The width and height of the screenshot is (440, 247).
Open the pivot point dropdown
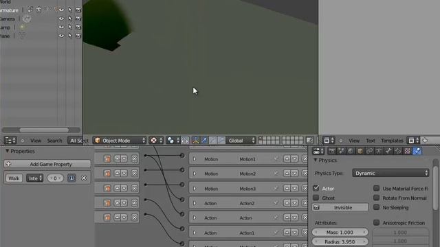[173, 140]
